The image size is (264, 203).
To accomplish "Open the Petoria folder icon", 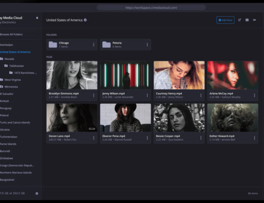I will [x=107, y=45].
